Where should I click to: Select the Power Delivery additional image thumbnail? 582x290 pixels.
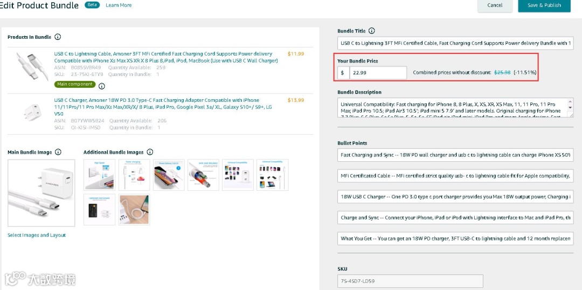click(x=169, y=175)
